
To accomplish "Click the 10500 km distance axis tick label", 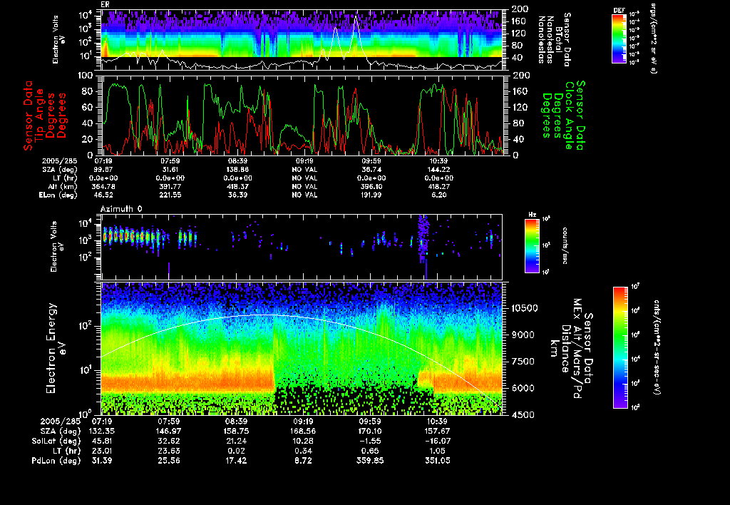I will pos(525,308).
